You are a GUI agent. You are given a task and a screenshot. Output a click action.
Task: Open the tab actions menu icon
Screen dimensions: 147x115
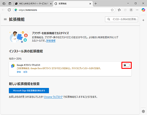tap(10, 4)
